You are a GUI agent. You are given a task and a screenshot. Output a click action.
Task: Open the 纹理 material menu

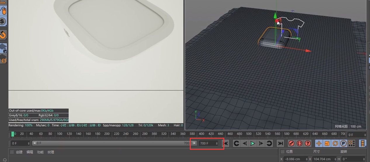(x=51, y=152)
